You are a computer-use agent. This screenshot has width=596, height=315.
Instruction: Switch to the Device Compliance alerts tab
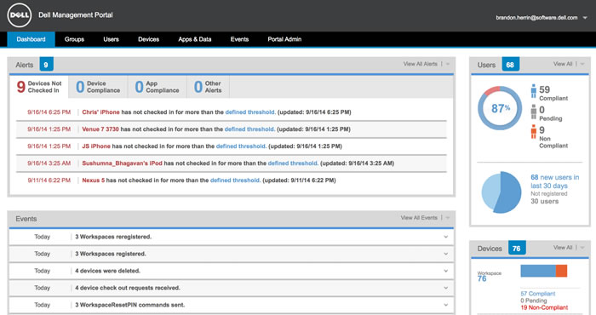coord(98,87)
